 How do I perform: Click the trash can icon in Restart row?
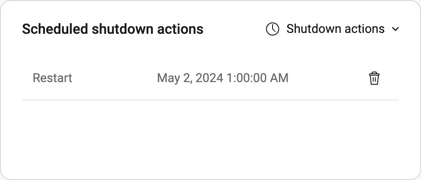point(374,78)
